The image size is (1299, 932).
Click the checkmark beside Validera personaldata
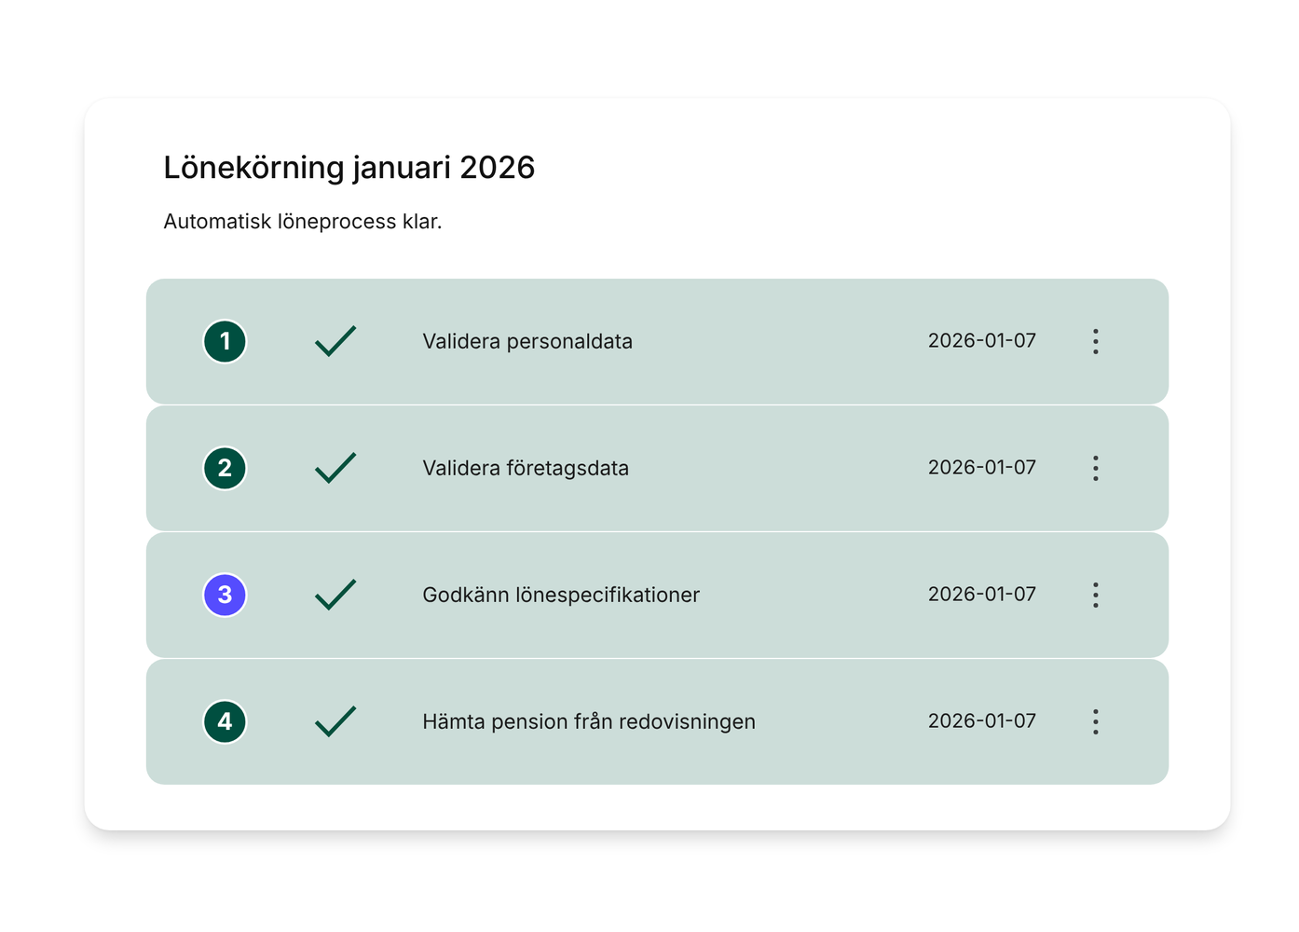(335, 341)
